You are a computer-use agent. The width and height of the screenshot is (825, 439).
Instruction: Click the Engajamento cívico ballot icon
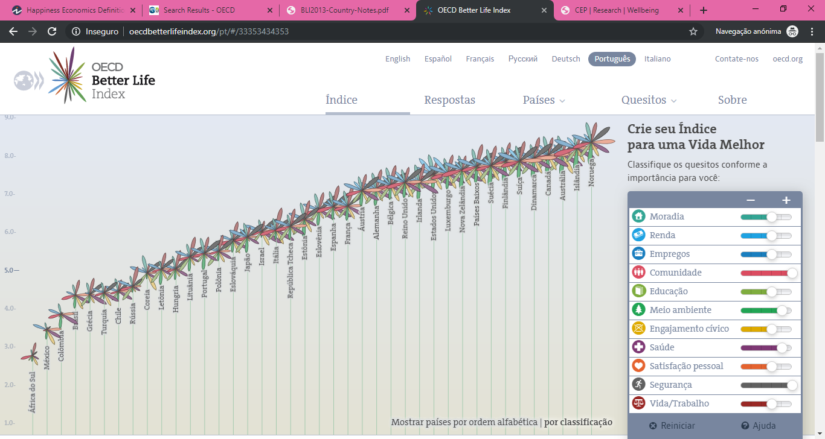tap(638, 329)
